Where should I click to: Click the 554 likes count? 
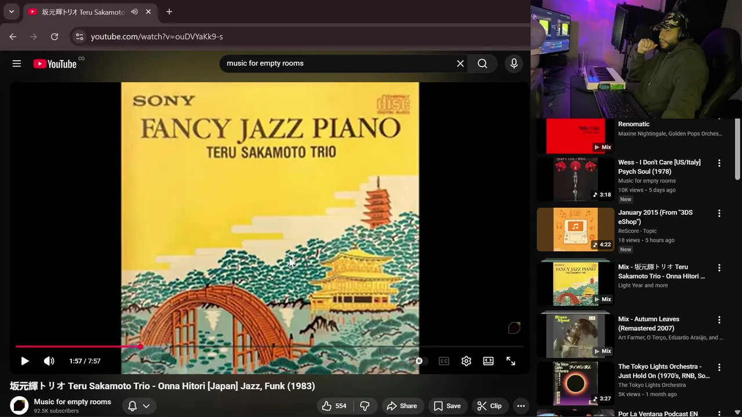pyautogui.click(x=341, y=406)
